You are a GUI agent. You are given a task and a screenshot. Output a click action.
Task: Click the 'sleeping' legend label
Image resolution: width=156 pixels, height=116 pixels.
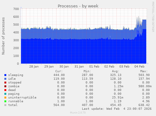(16, 75)
